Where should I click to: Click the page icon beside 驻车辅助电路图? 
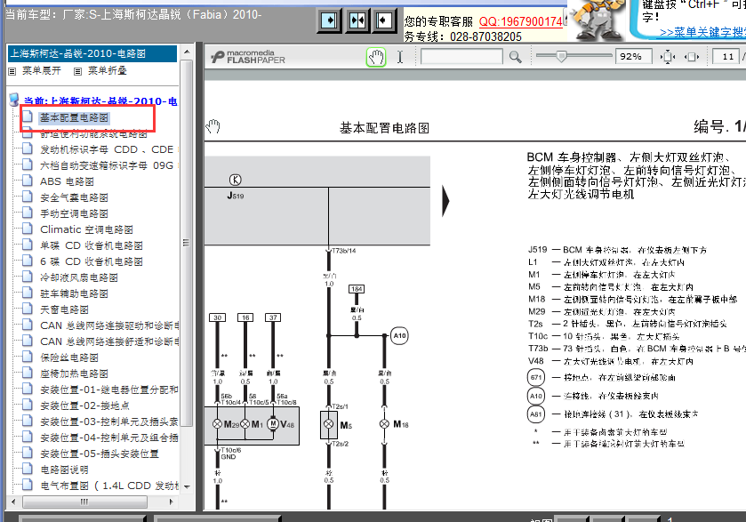(28, 293)
